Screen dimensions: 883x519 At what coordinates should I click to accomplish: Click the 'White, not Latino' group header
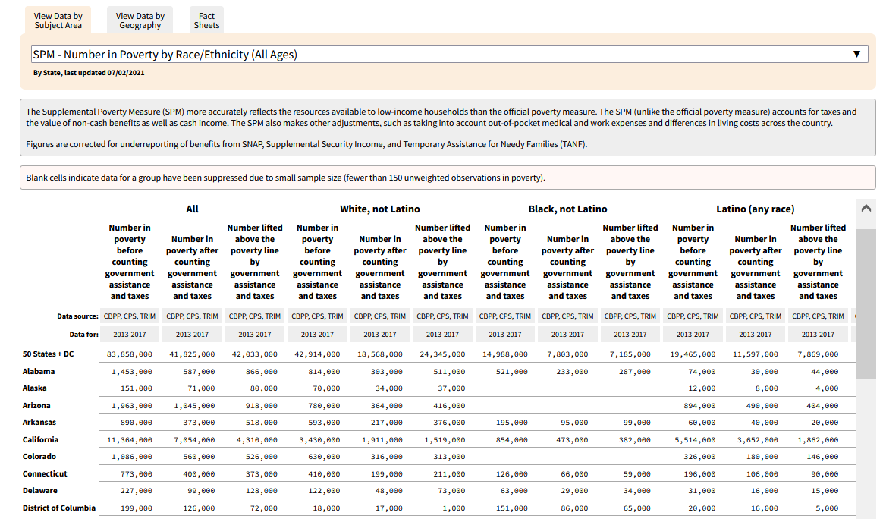pyautogui.click(x=380, y=209)
